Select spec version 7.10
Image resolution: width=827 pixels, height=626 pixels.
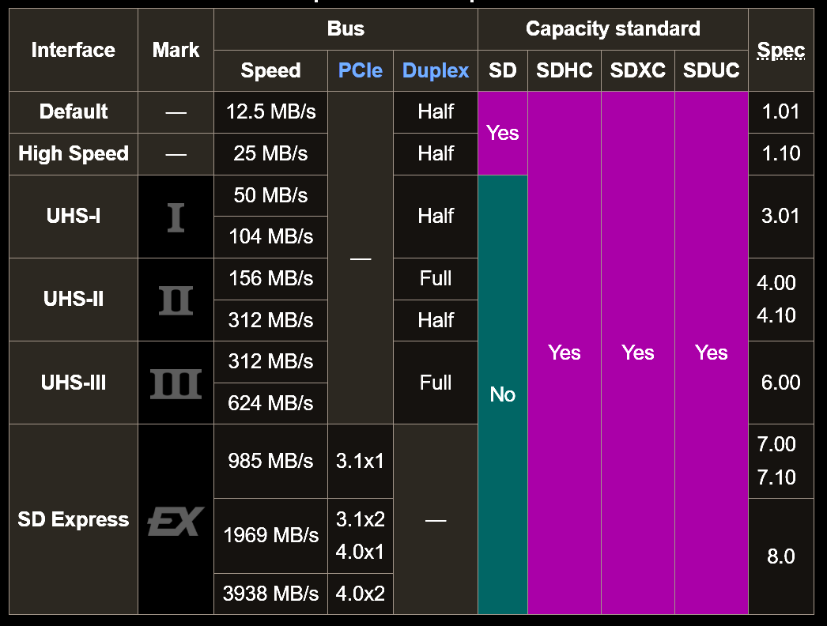pyautogui.click(x=776, y=477)
